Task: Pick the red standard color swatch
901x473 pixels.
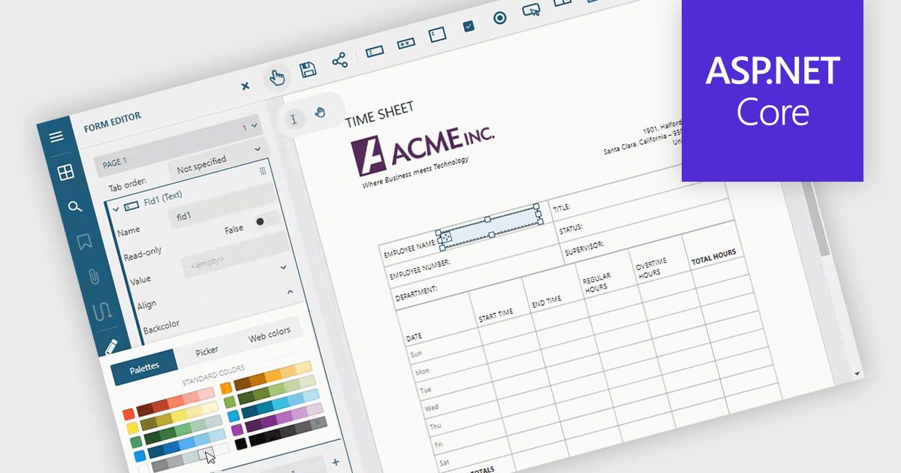Action: pos(129,414)
